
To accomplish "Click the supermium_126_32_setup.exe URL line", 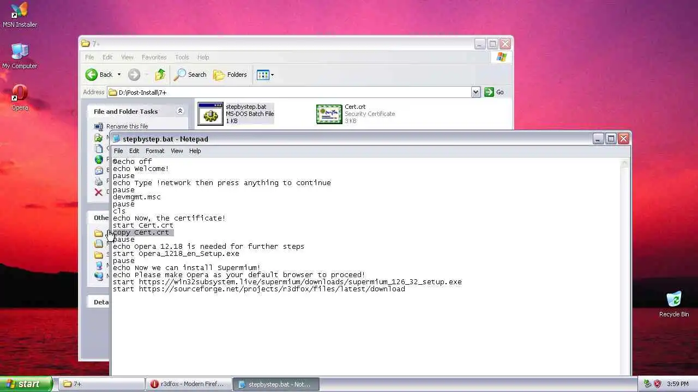I will coord(287,282).
